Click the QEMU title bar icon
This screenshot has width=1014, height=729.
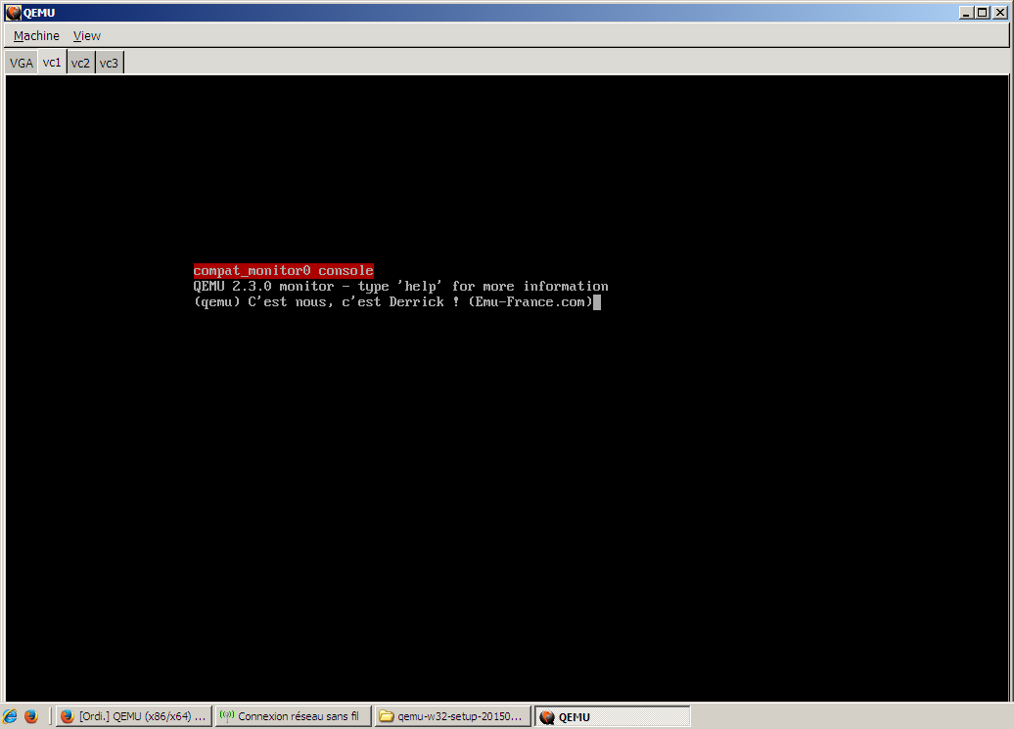pyautogui.click(x=13, y=13)
